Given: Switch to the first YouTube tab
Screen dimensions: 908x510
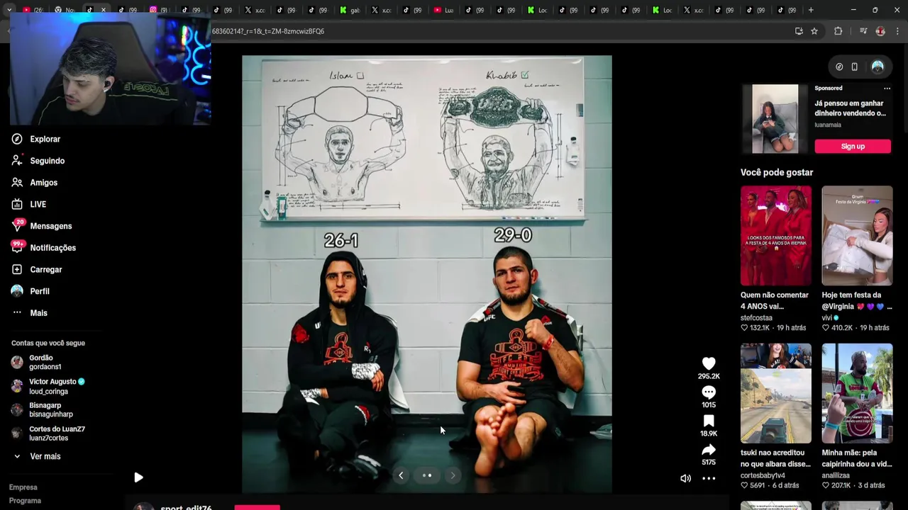Looking at the screenshot, I should pyautogui.click(x=32, y=10).
